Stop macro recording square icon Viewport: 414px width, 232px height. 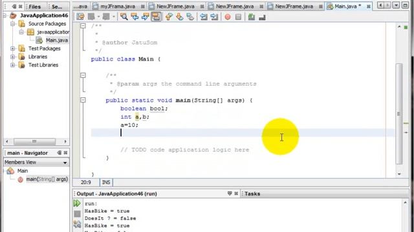(238, 17)
